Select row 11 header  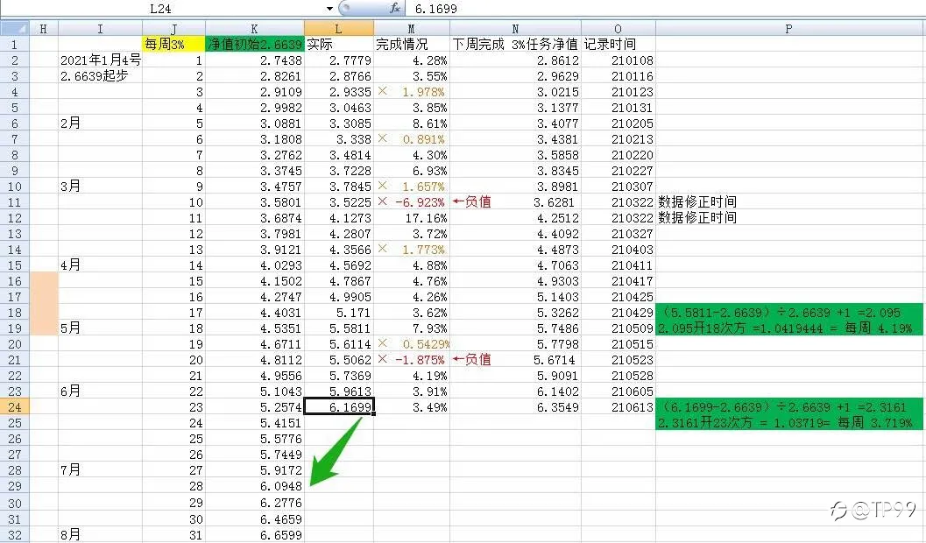click(x=15, y=202)
